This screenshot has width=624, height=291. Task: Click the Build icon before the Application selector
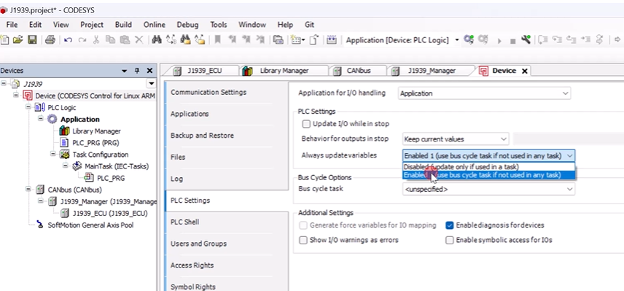(x=332, y=40)
